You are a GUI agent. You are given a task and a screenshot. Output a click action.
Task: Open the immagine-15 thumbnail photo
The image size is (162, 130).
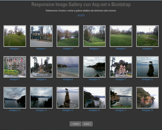coord(68,98)
